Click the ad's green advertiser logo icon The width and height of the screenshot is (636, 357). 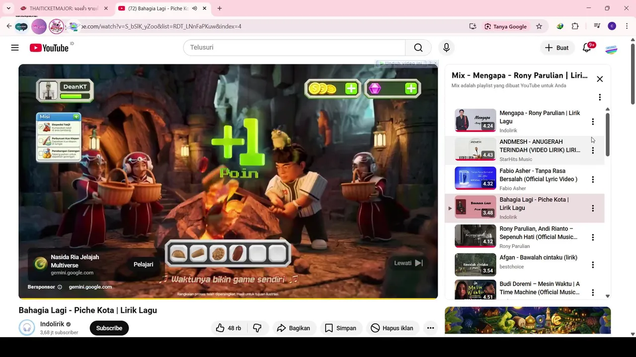(41, 264)
